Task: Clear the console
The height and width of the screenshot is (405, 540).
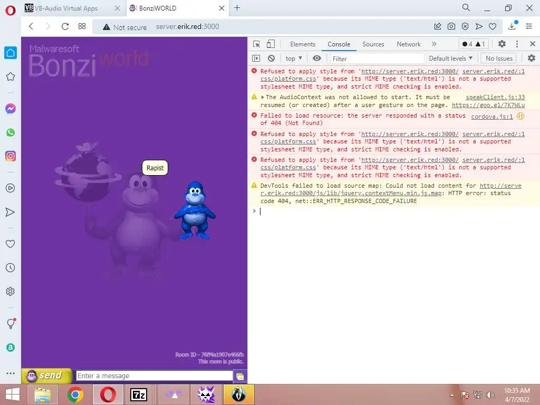Action: coord(272,58)
